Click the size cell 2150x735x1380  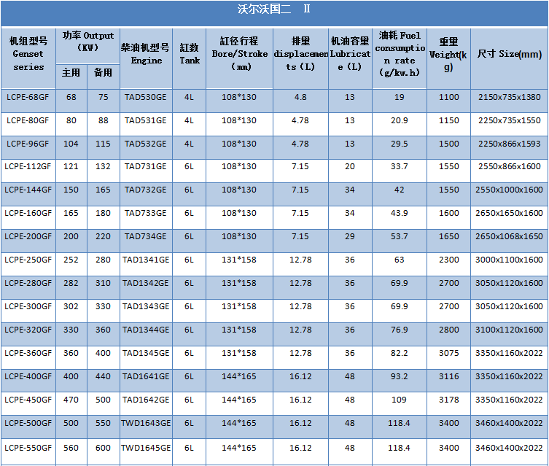point(510,97)
